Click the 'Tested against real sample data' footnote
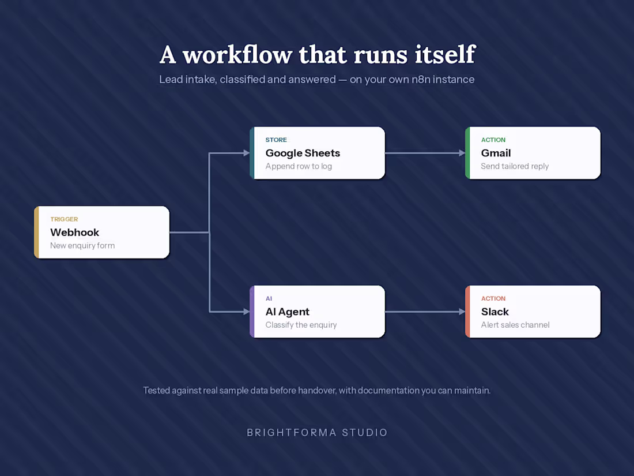This screenshot has height=476, width=634. coord(317,391)
